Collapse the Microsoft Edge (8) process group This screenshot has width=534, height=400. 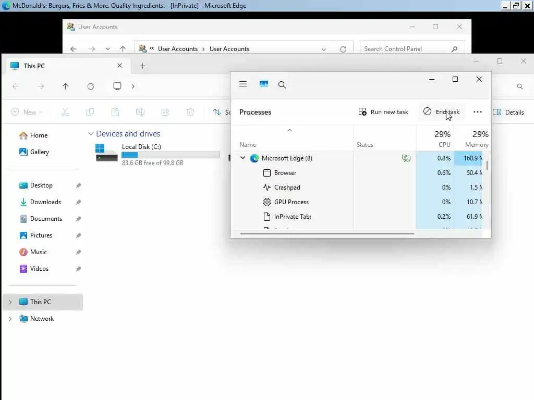tap(242, 158)
